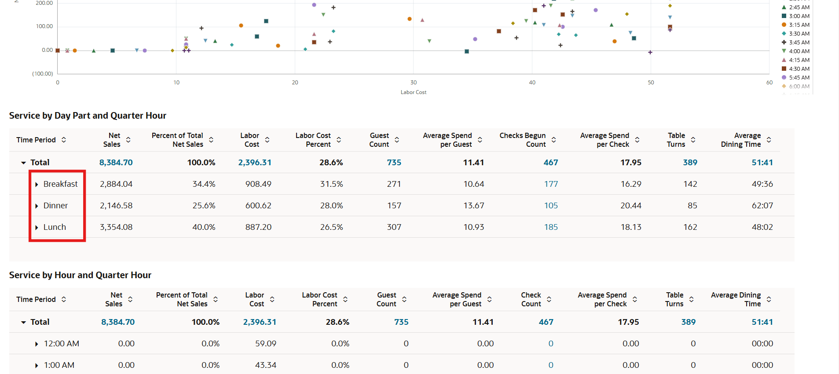Image resolution: width=839 pixels, height=374 pixels.
Task: Sort first table by Table Turns
Action: [x=693, y=140]
